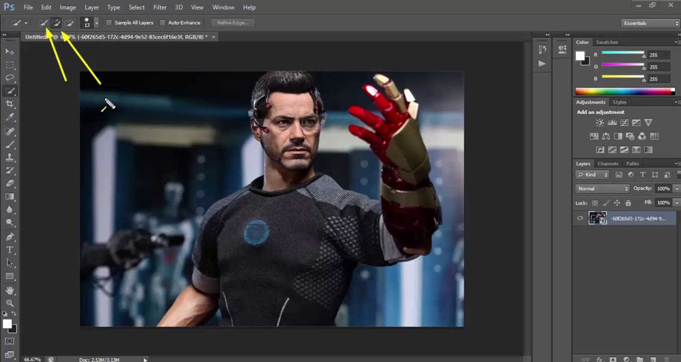The height and width of the screenshot is (362, 681).
Task: Hide the layer using its eye icon
Action: (x=580, y=218)
